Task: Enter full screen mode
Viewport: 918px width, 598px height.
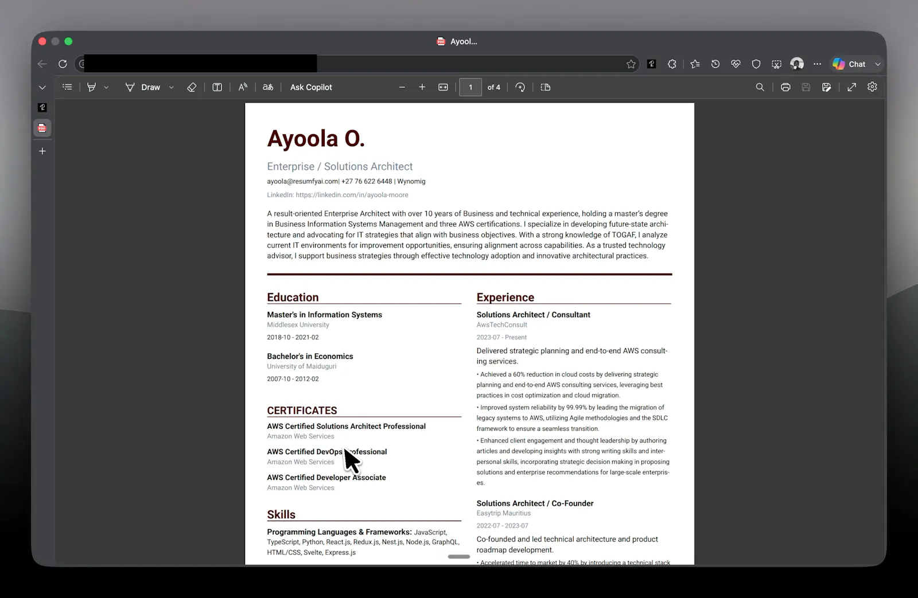Action: pyautogui.click(x=852, y=87)
